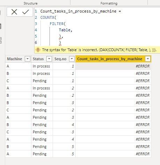
Task: Open the Status column filter dropdown
Action: 49,59
